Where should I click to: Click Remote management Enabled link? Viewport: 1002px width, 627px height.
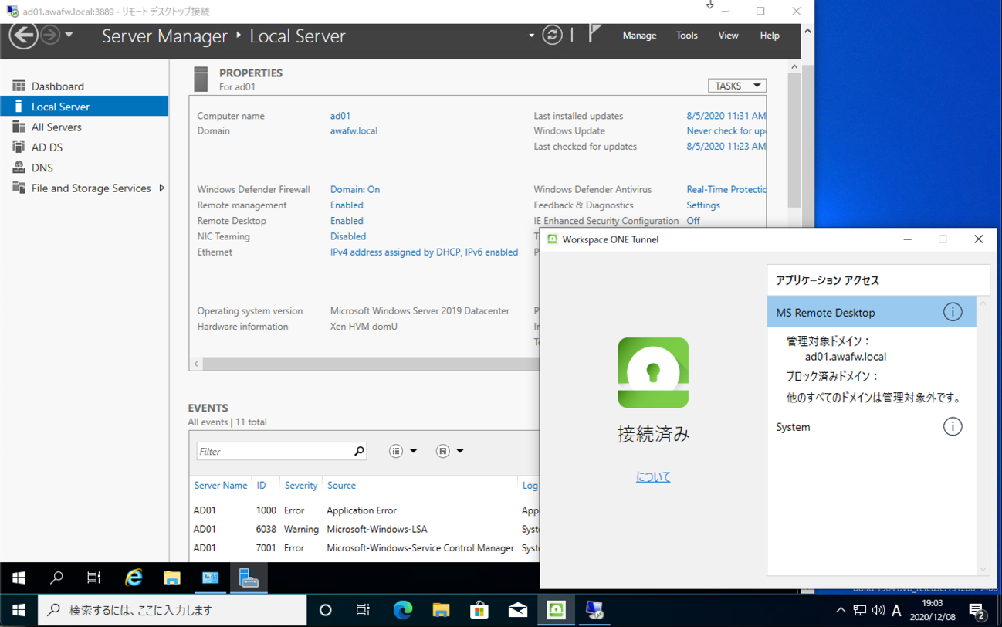coord(347,205)
